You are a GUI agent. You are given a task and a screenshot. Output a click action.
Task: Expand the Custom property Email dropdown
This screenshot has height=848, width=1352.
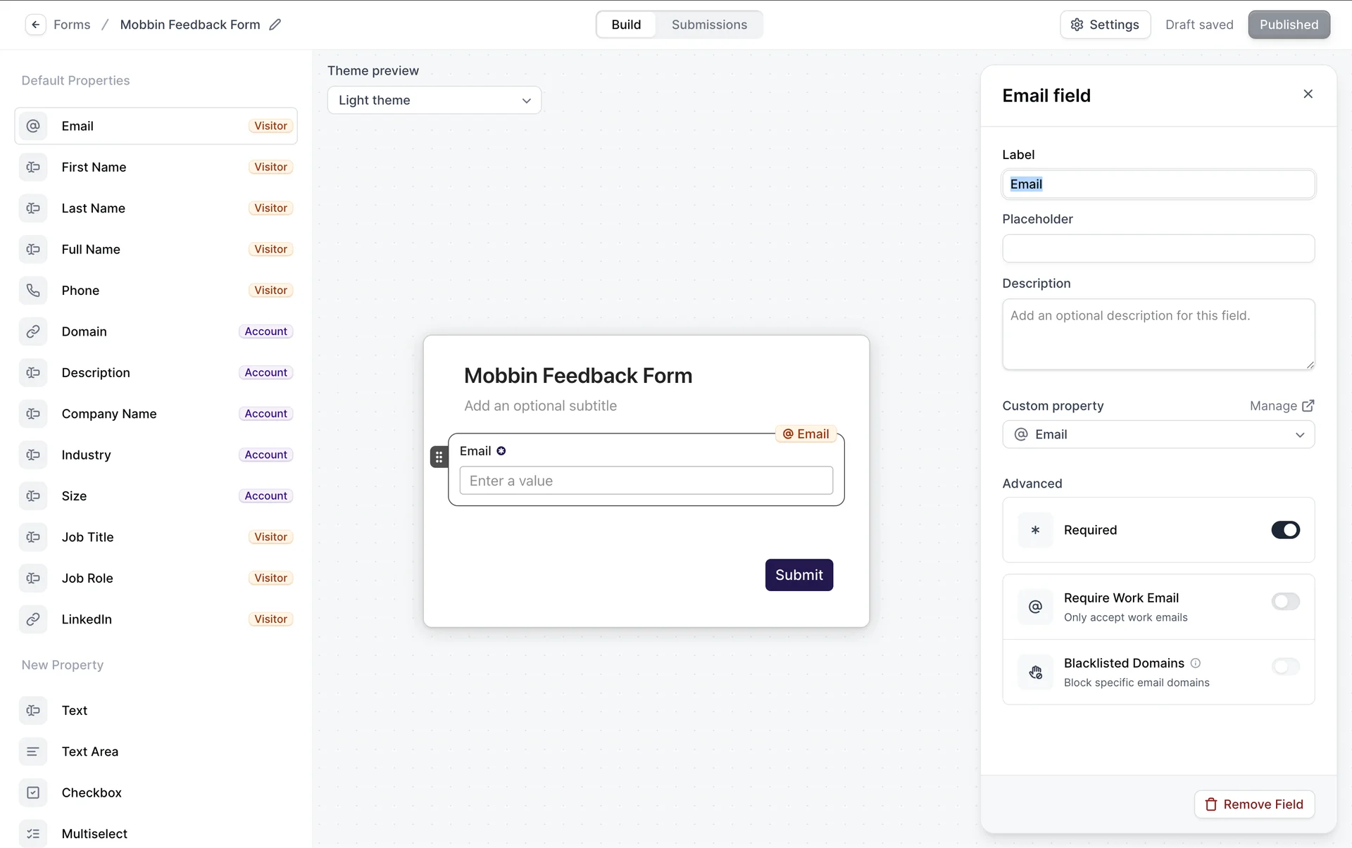pos(1158,435)
